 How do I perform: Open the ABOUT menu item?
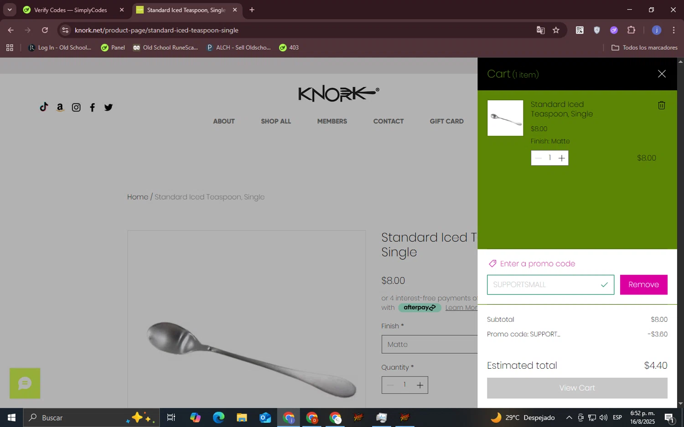point(224,121)
